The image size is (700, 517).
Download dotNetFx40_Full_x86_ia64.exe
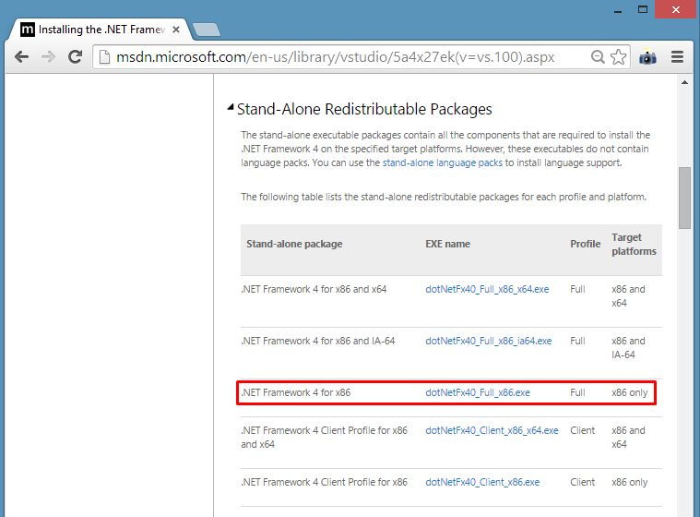tap(489, 341)
